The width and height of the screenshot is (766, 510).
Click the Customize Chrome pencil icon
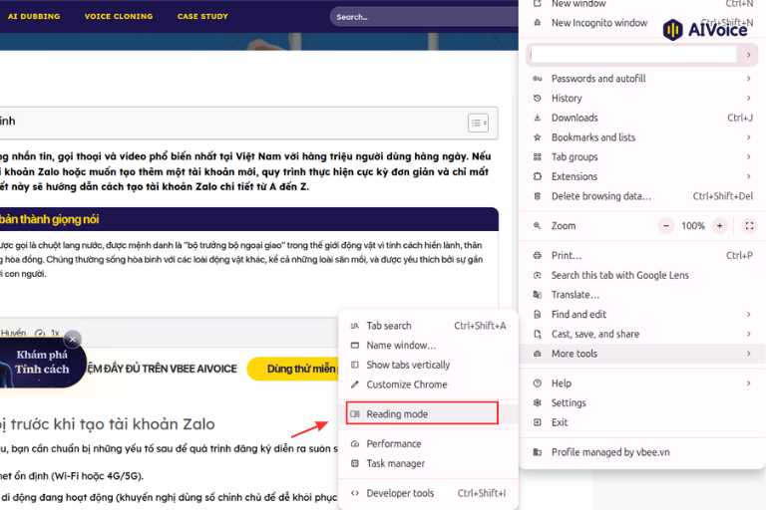355,384
